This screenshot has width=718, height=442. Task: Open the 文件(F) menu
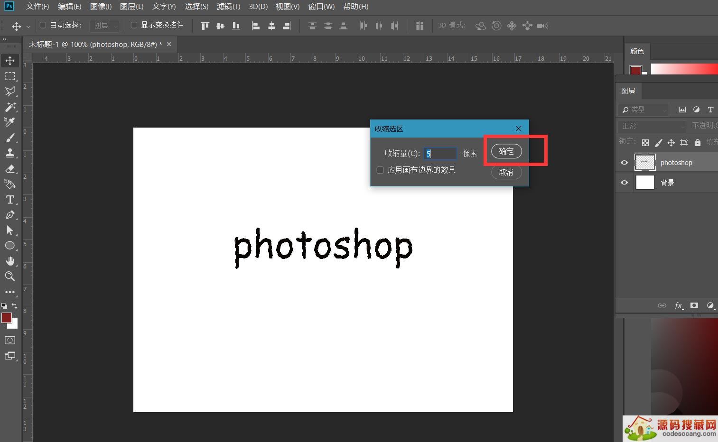(37, 7)
